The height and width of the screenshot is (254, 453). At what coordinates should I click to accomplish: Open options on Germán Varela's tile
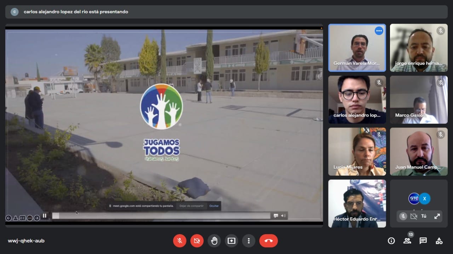click(x=379, y=31)
